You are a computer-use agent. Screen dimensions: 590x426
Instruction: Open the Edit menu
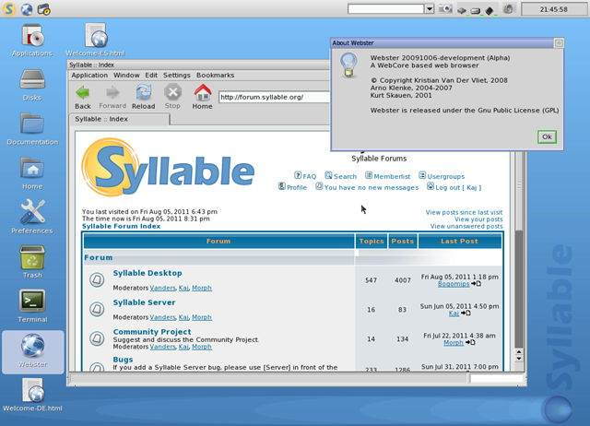151,76
